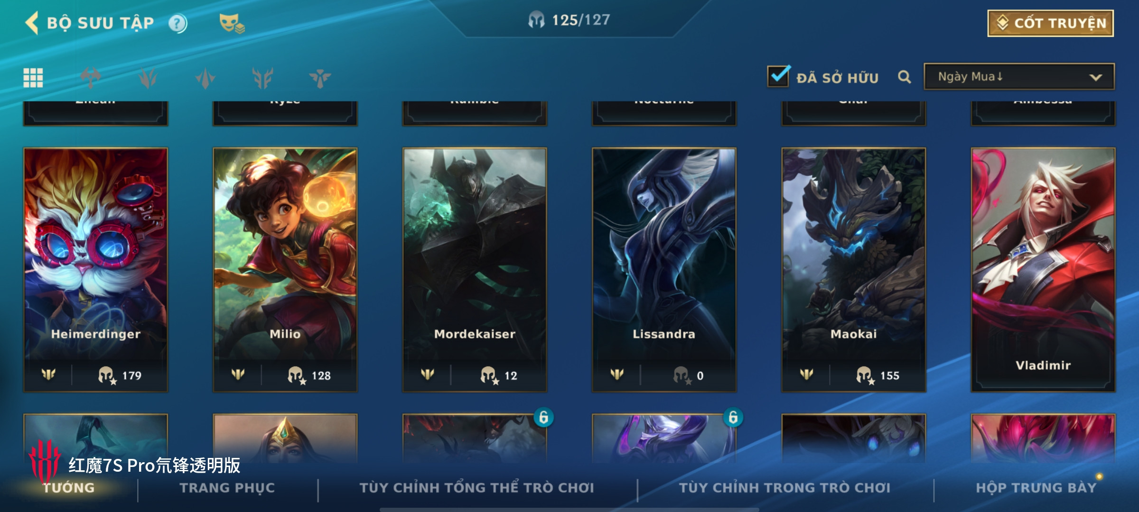Screen dimensions: 1139x512
Task: Open the mask and coins icon
Action: pyautogui.click(x=232, y=23)
